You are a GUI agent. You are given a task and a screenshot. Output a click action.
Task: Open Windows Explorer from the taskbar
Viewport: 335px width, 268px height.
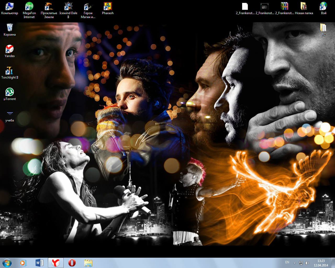[88, 263]
